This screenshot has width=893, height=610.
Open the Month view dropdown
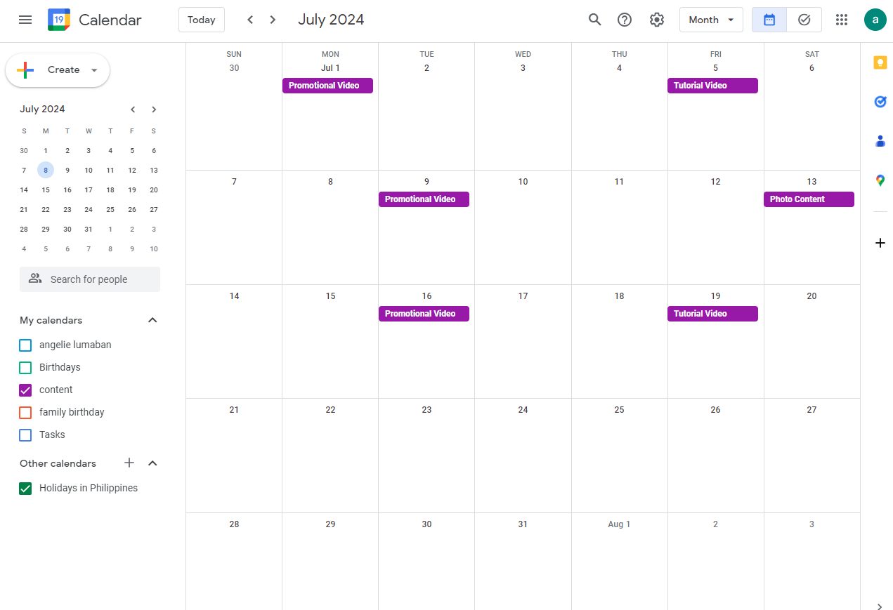coord(711,20)
